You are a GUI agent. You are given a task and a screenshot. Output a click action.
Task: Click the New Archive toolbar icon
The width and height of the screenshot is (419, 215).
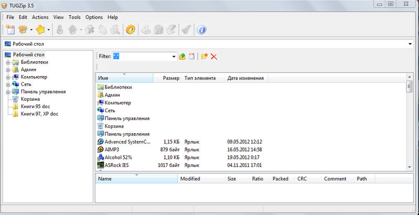click(x=10, y=30)
